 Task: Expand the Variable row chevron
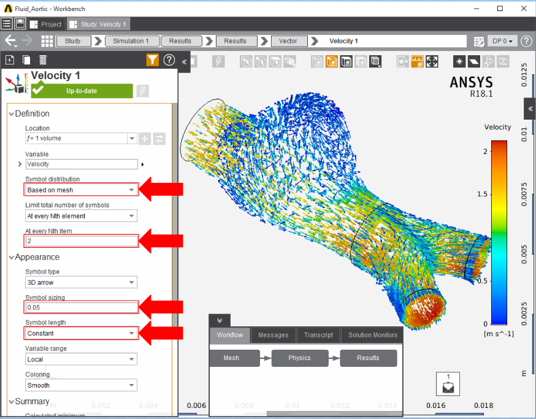[20, 164]
